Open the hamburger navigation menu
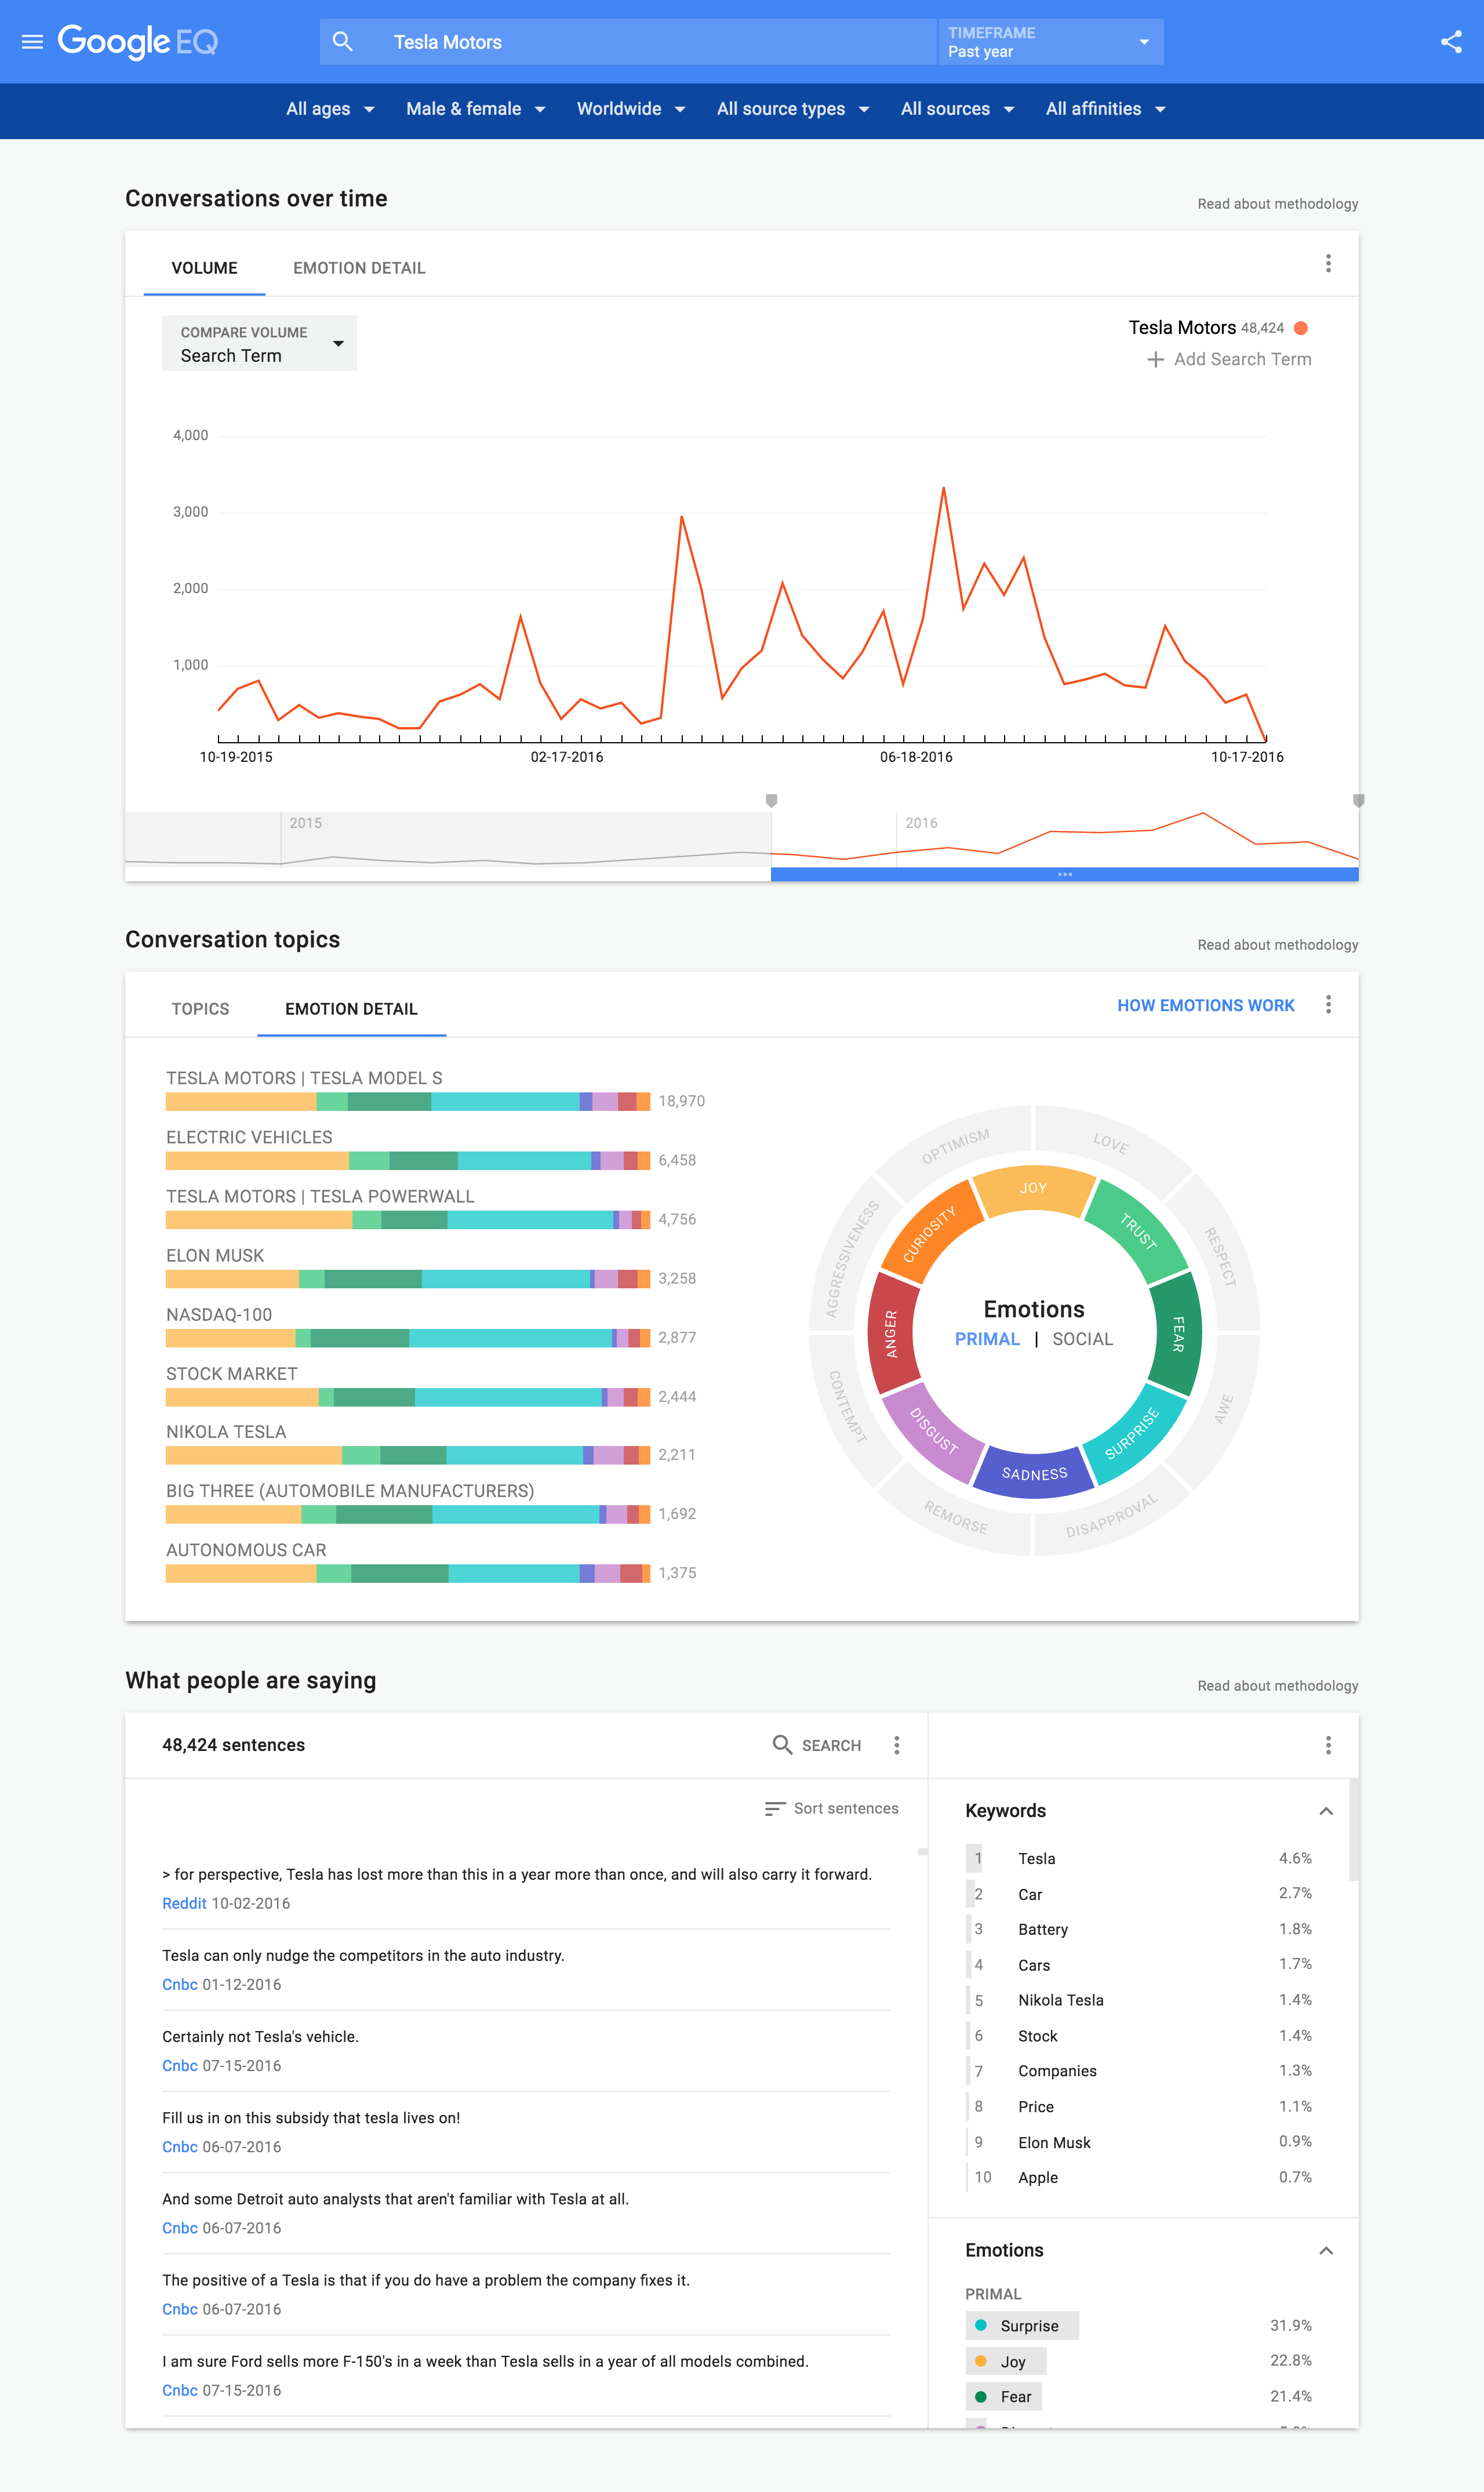 tap(32, 42)
